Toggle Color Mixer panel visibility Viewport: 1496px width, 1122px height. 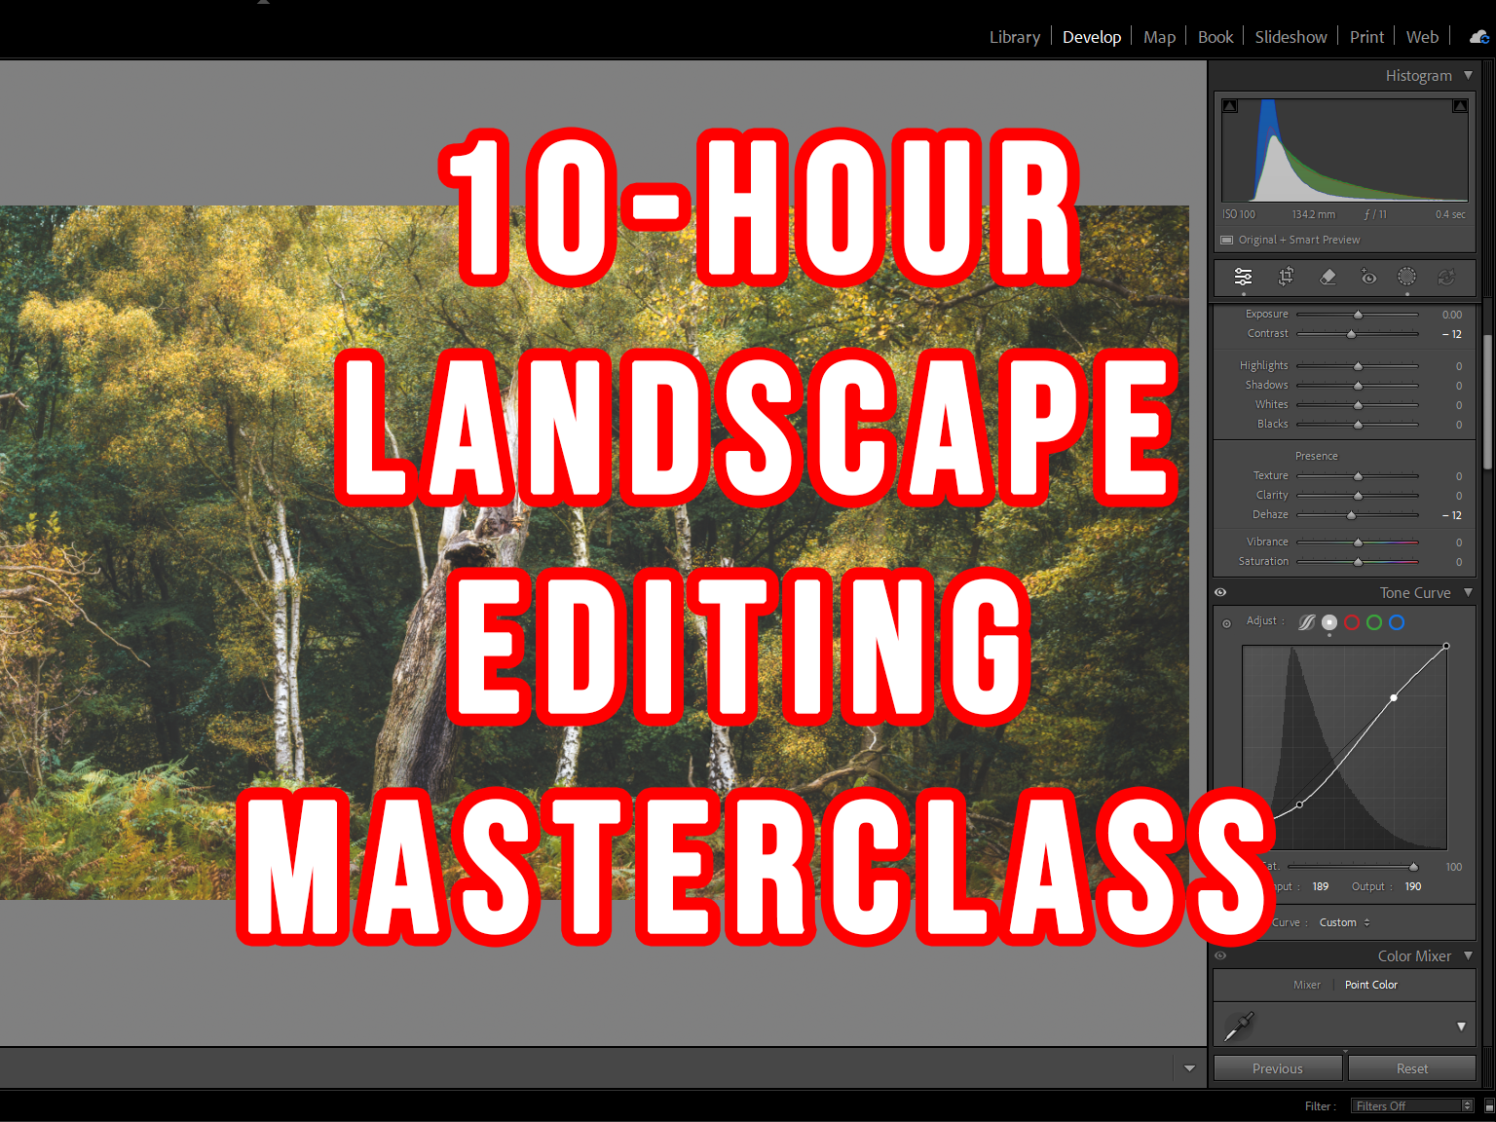click(x=1220, y=955)
